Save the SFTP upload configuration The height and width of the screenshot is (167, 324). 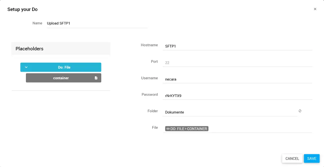pyautogui.click(x=312, y=159)
